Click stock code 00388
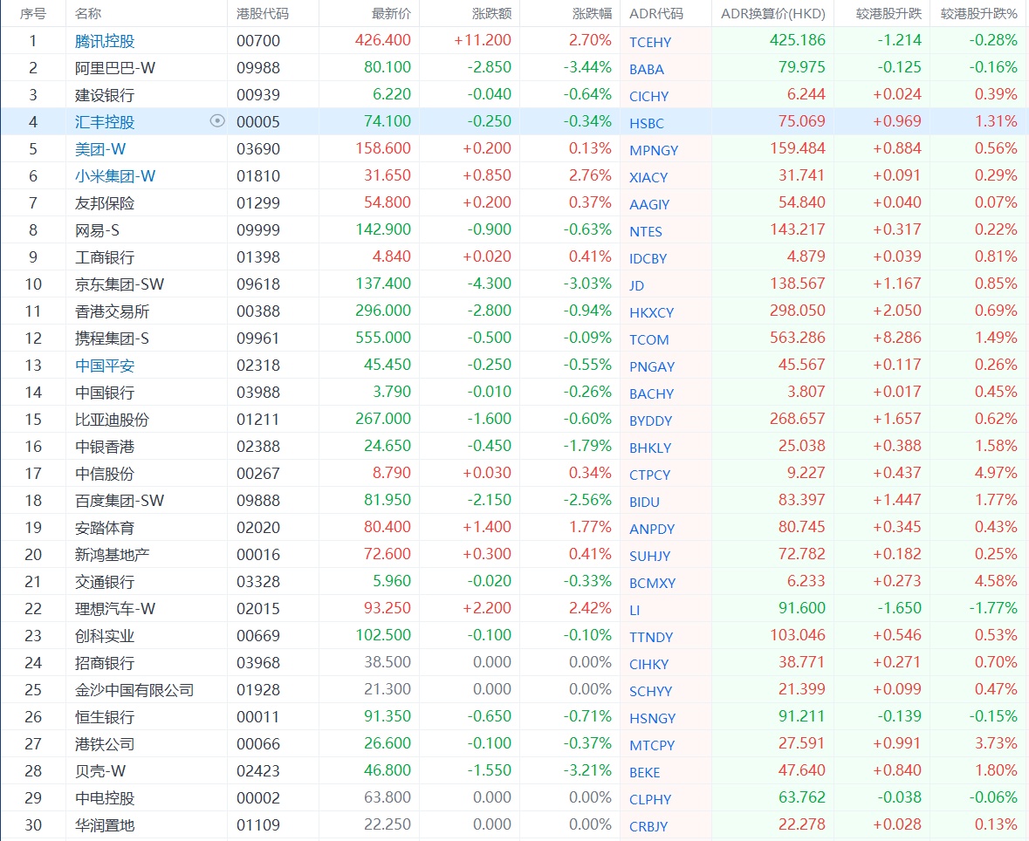The width and height of the screenshot is (1029, 841). click(258, 311)
